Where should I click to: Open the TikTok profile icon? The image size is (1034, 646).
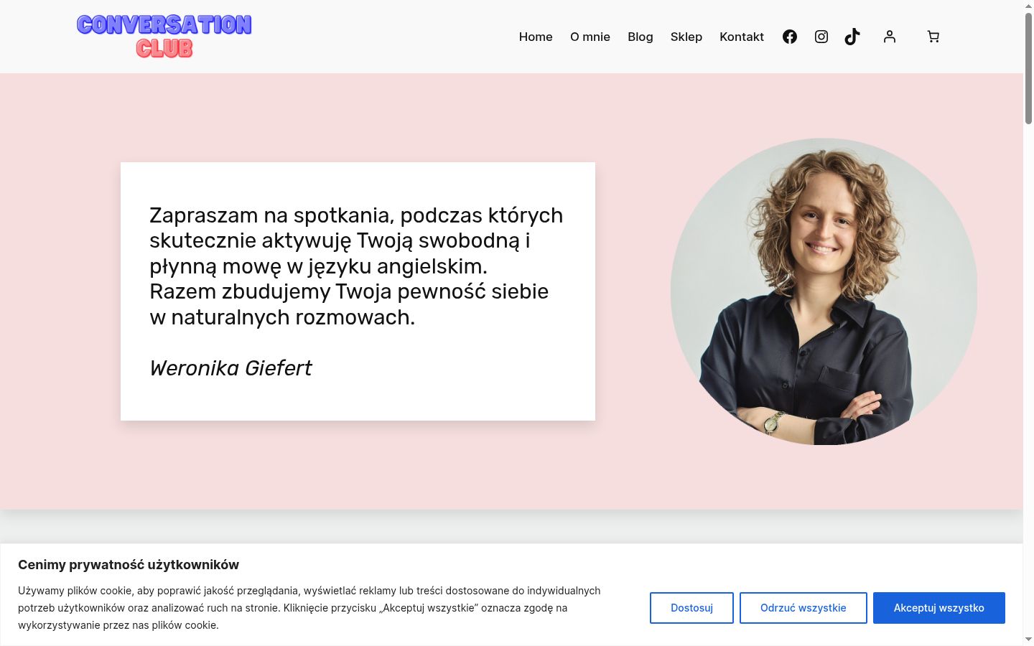pyautogui.click(x=852, y=37)
